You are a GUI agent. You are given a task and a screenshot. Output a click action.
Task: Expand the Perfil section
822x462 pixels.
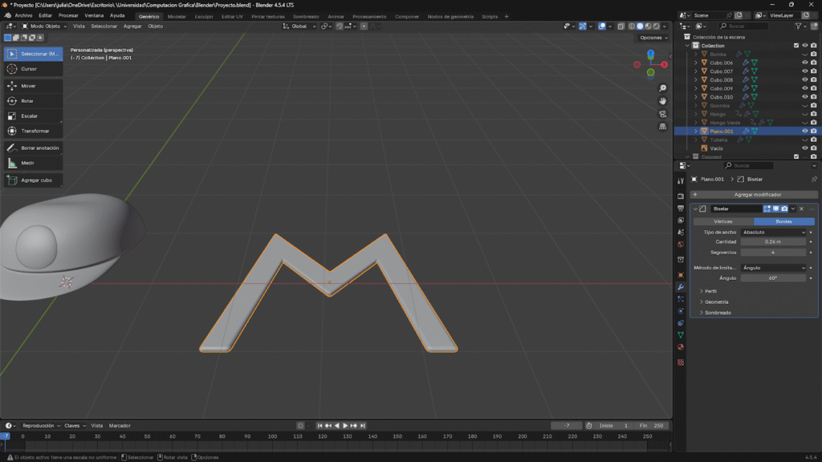click(x=710, y=291)
